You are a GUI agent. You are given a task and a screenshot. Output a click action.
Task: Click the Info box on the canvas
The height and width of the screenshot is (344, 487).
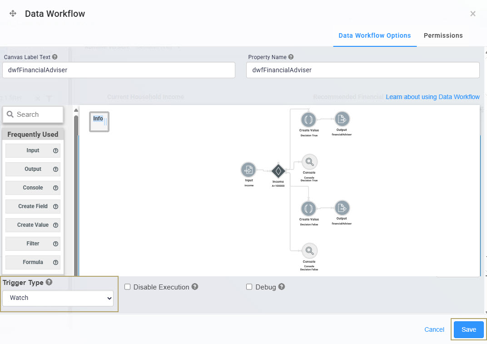(x=99, y=121)
